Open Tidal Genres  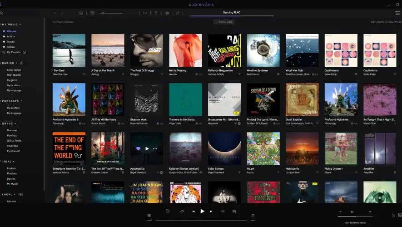11,179
